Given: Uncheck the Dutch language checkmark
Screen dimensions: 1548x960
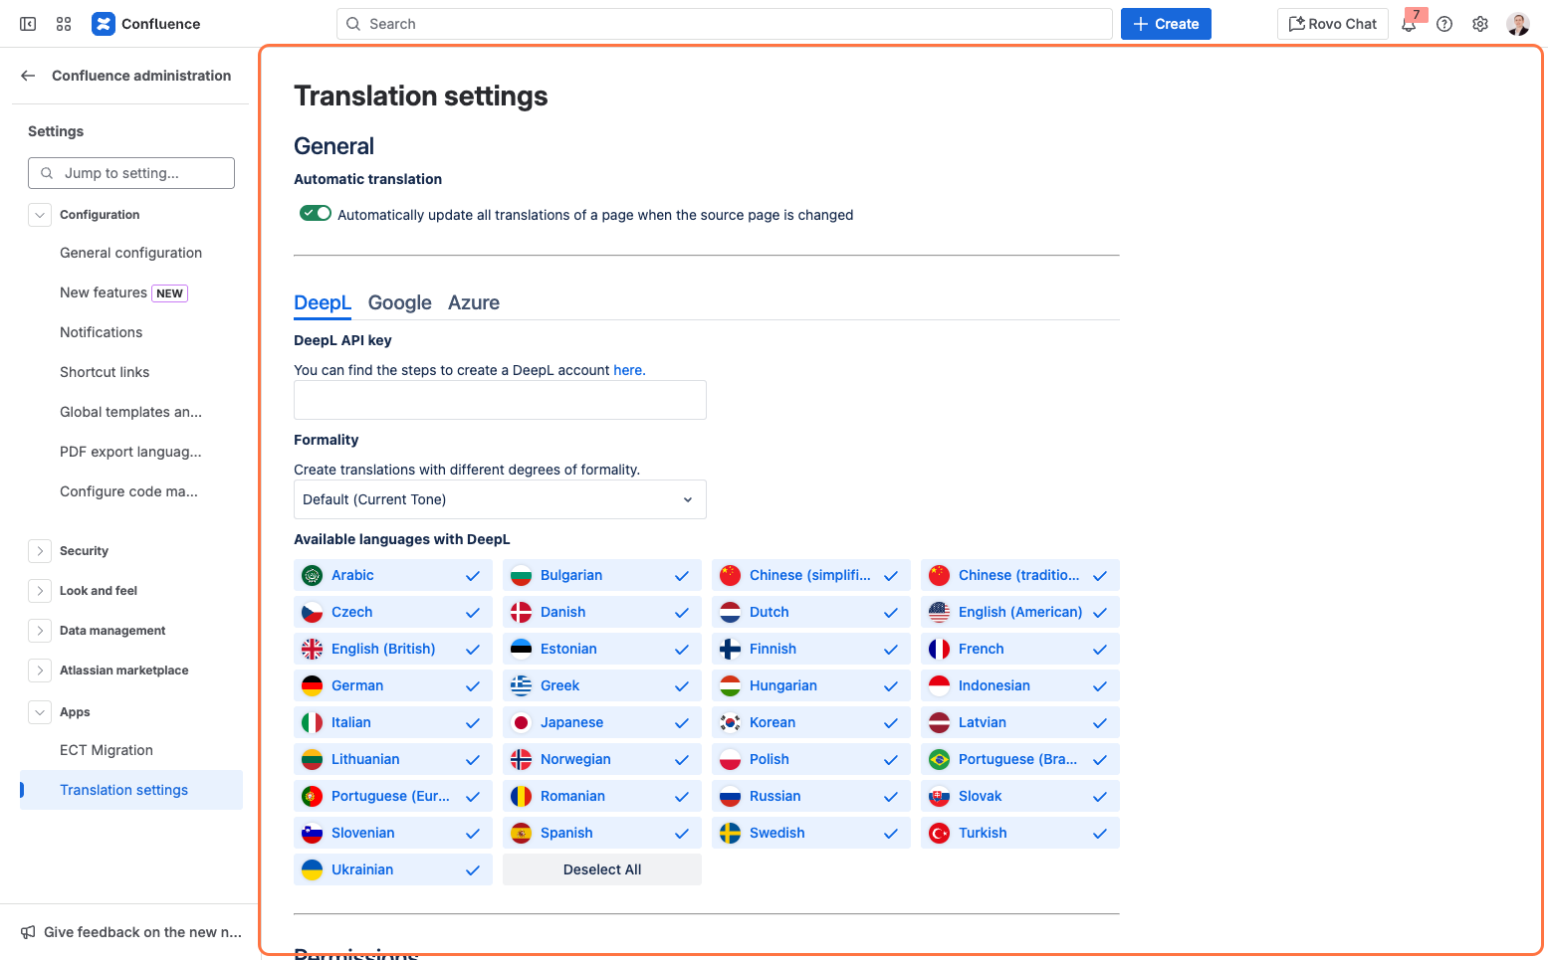Looking at the screenshot, I should coord(891,613).
